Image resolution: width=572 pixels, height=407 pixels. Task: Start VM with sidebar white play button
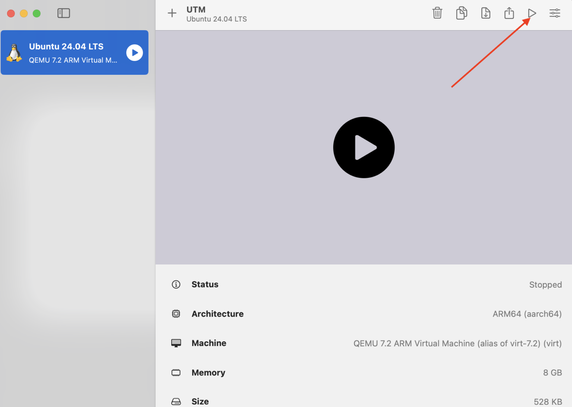(x=134, y=53)
